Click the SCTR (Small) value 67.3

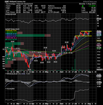[64, 12]
